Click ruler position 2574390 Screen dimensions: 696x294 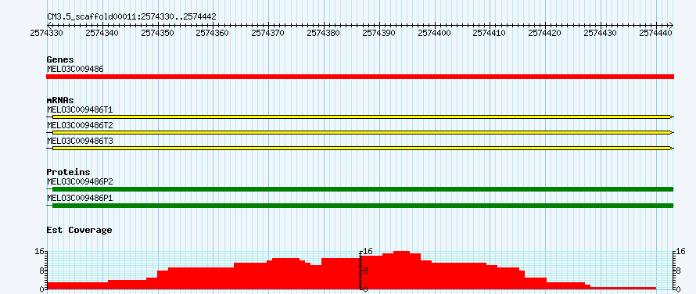[x=379, y=32]
